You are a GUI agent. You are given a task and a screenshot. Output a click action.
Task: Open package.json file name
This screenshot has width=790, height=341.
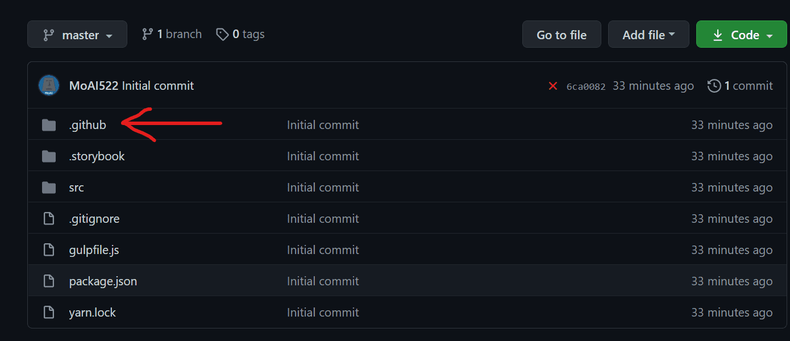[x=103, y=281]
